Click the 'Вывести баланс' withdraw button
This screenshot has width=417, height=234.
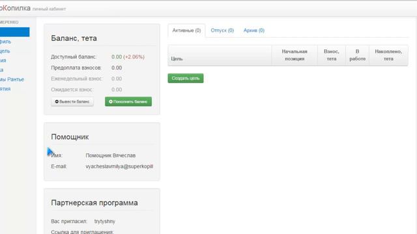tap(72, 101)
